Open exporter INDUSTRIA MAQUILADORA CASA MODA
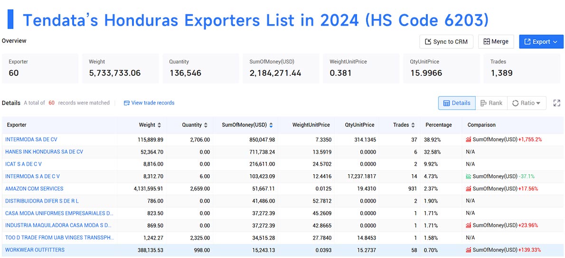Screen dimensions: 565x258 [x=58, y=225]
